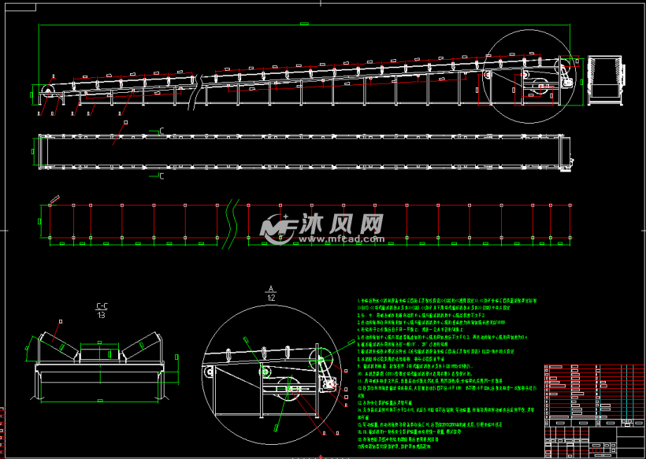This screenshot has height=459, width=646.
Task: Click the break line symbol on foundation plan
Action: coord(232,213)
